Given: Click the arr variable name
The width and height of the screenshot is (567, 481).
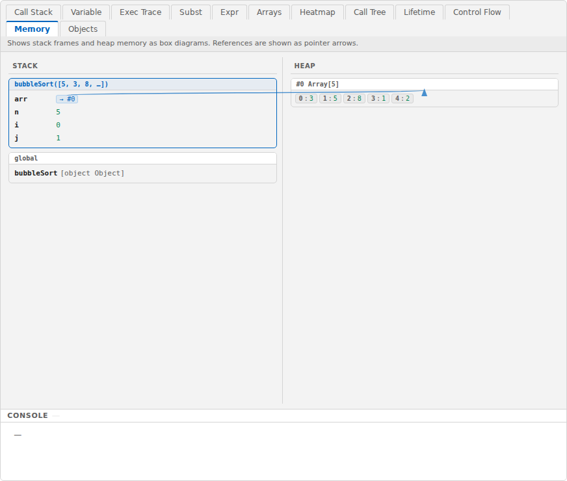Looking at the screenshot, I should pos(21,99).
